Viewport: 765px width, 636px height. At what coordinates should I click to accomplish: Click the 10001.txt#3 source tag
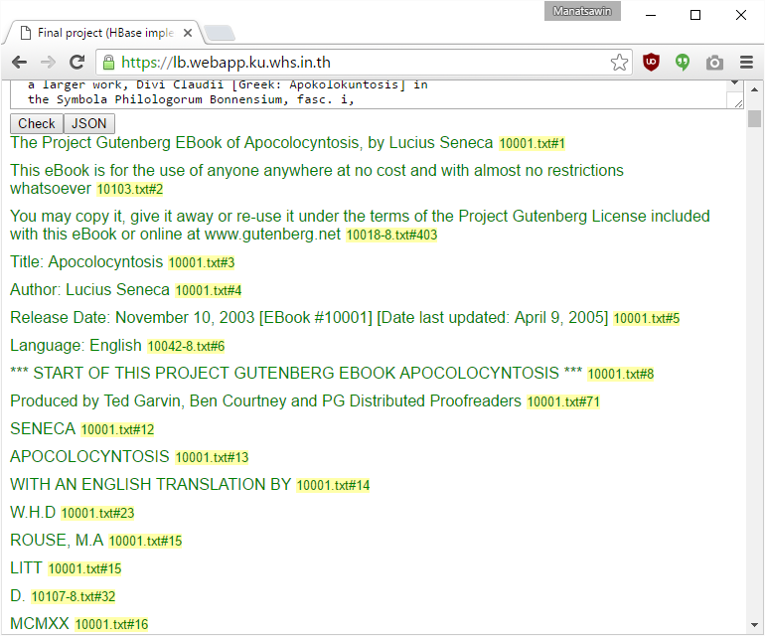[x=202, y=263]
